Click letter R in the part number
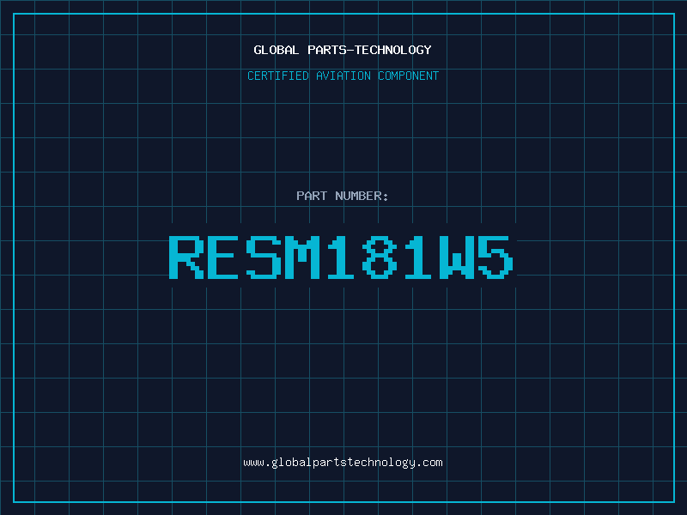 [x=186, y=257]
